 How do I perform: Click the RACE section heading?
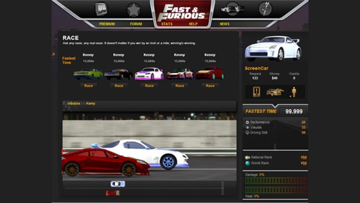(70, 38)
